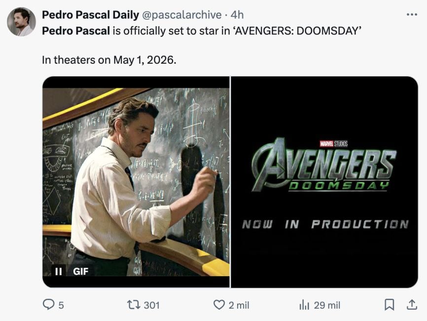The image size is (427, 321).
Task: Click the Avengers Doomsday logo panel
Action: point(325,181)
